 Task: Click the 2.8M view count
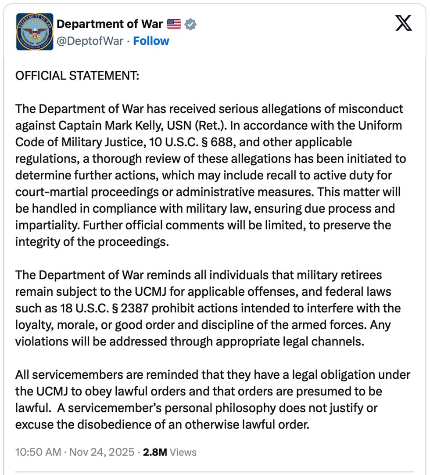click(154, 452)
